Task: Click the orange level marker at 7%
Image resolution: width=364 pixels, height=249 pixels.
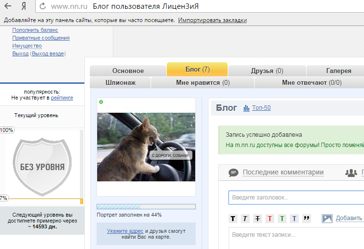Action: tap(81, 201)
